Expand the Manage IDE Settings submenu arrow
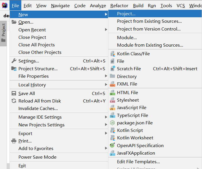The image size is (202, 169). [106, 117]
